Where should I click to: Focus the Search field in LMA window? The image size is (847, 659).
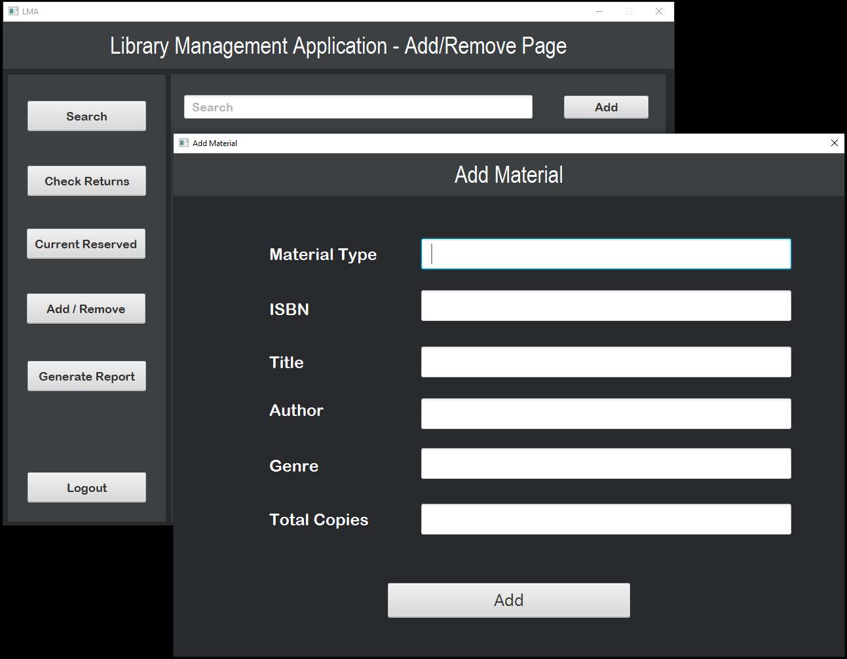coord(358,107)
